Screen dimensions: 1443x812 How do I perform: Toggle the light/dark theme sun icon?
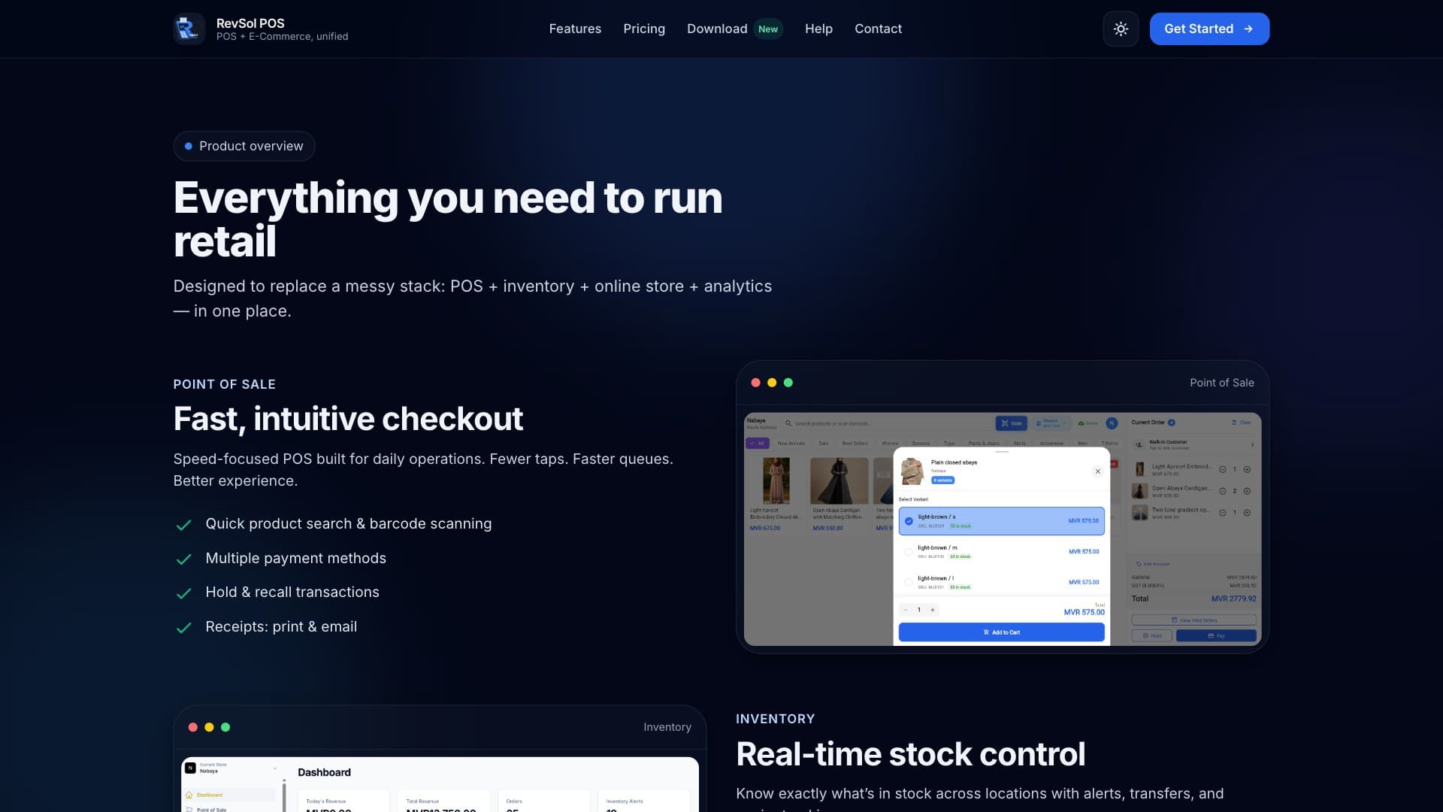(x=1121, y=29)
